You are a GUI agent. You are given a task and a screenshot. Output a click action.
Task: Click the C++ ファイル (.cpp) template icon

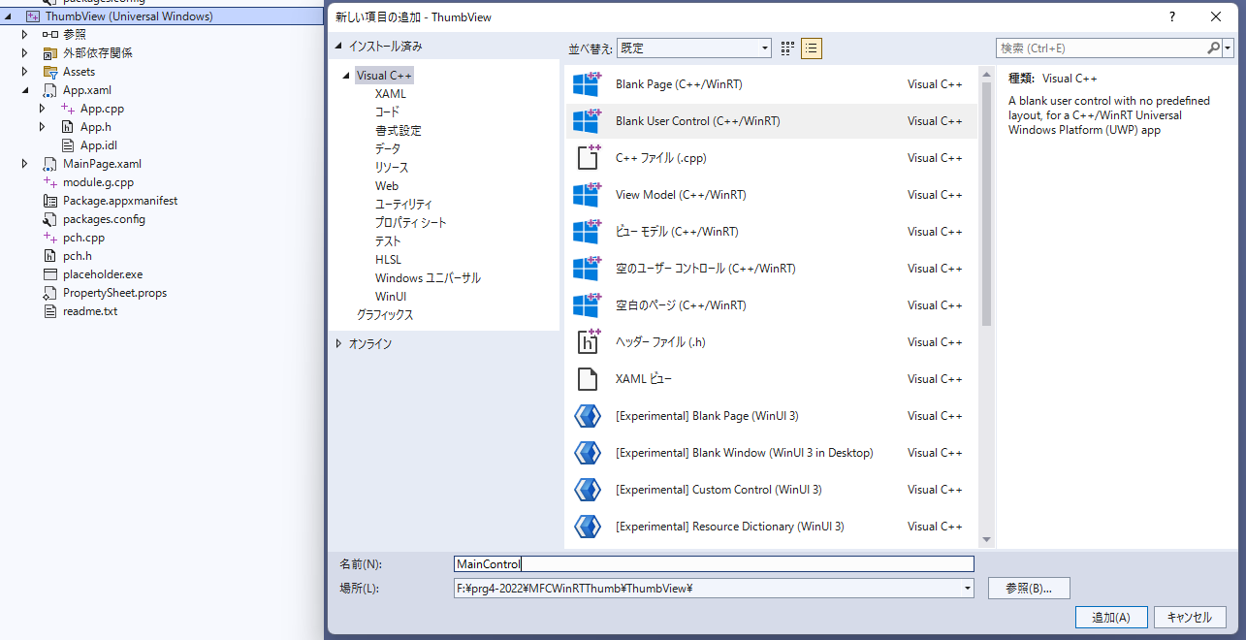(589, 157)
